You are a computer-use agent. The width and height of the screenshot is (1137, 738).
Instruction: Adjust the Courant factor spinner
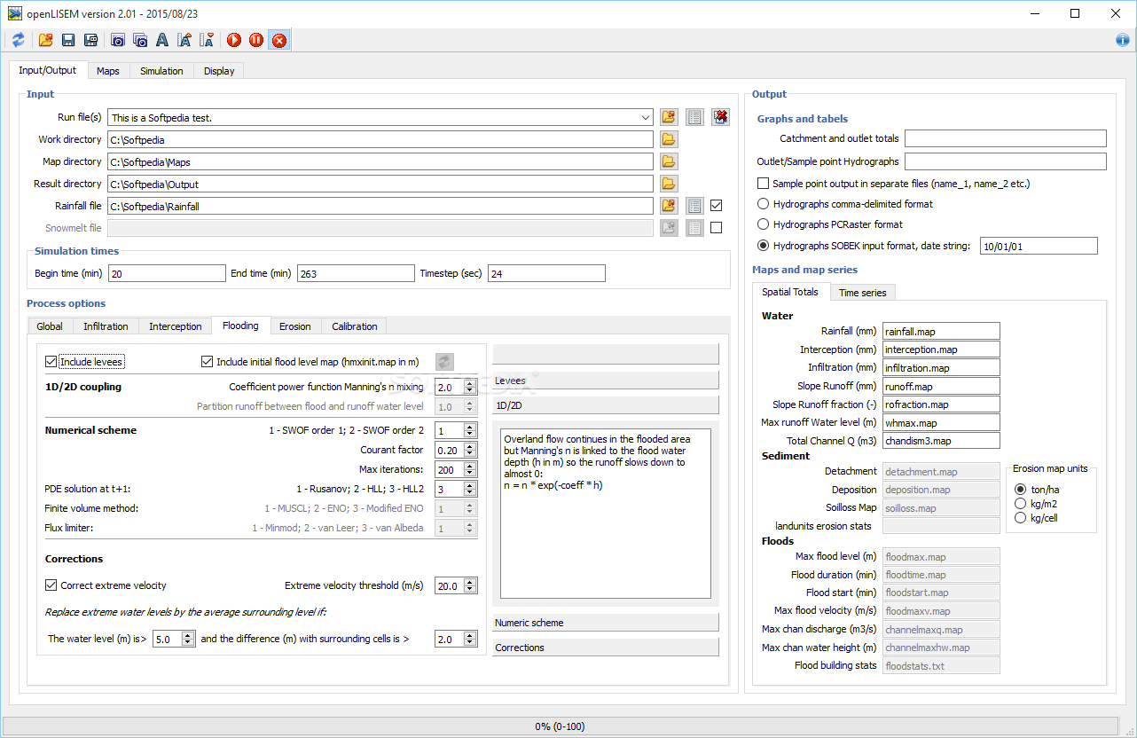pos(456,450)
